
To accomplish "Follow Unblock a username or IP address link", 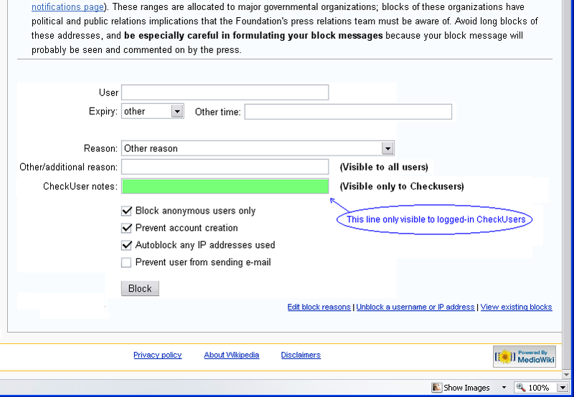I will click(415, 307).
